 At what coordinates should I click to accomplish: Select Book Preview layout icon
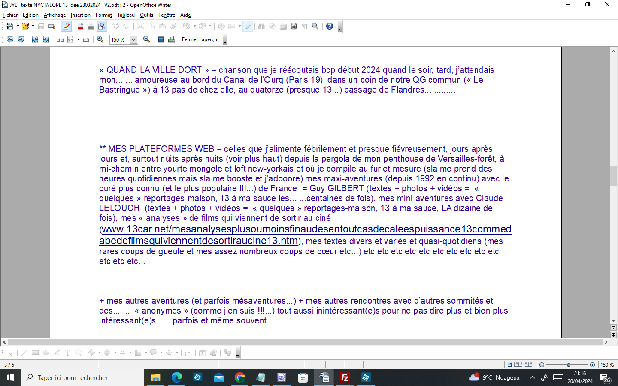(x=86, y=39)
